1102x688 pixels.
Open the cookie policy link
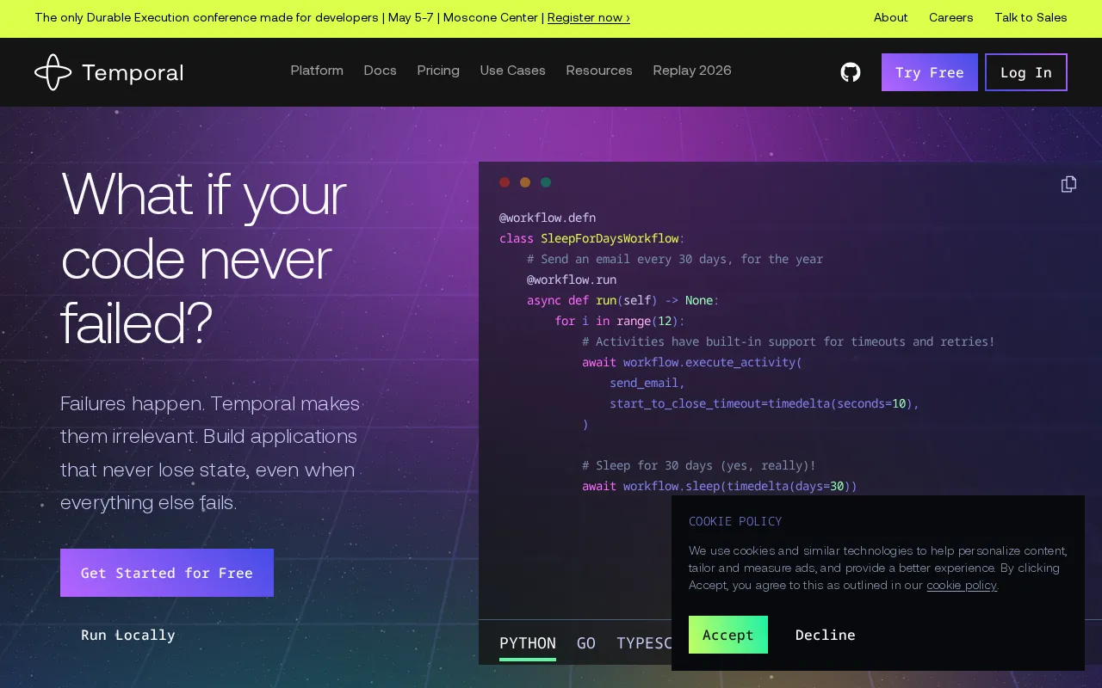coord(962,585)
